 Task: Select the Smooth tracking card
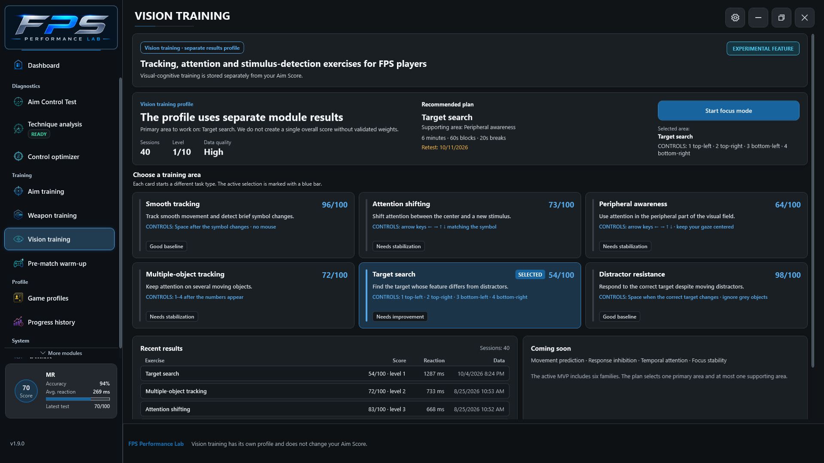point(243,225)
